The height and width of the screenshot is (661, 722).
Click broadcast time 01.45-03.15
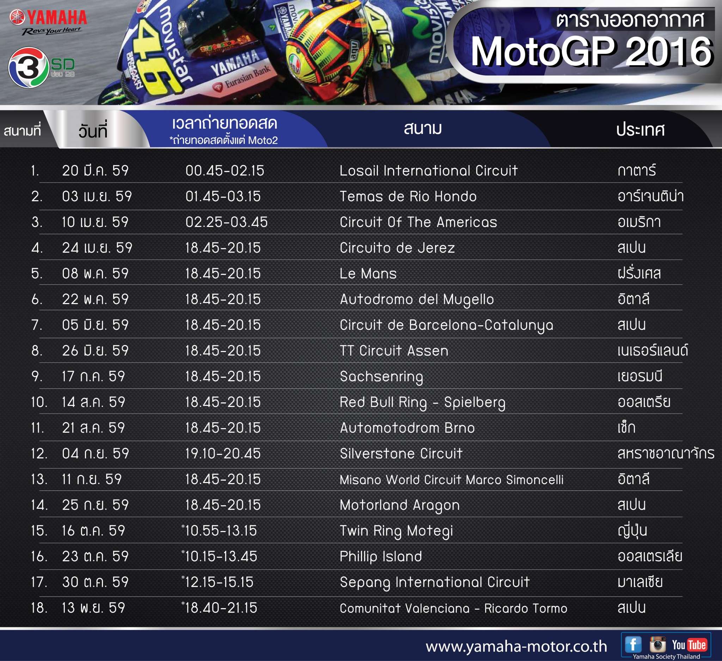[223, 197]
